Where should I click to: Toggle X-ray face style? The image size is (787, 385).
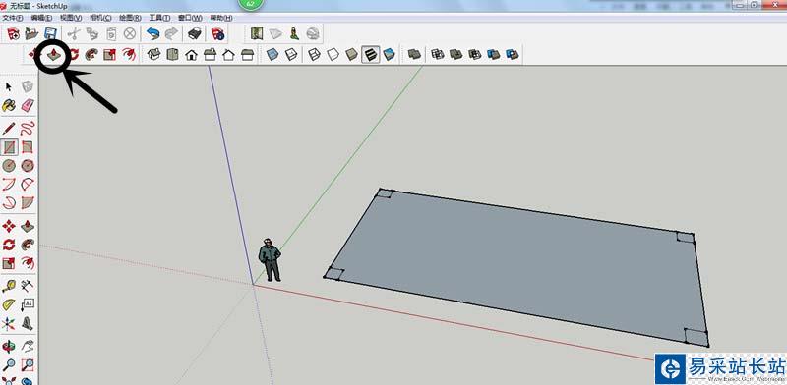coord(272,54)
